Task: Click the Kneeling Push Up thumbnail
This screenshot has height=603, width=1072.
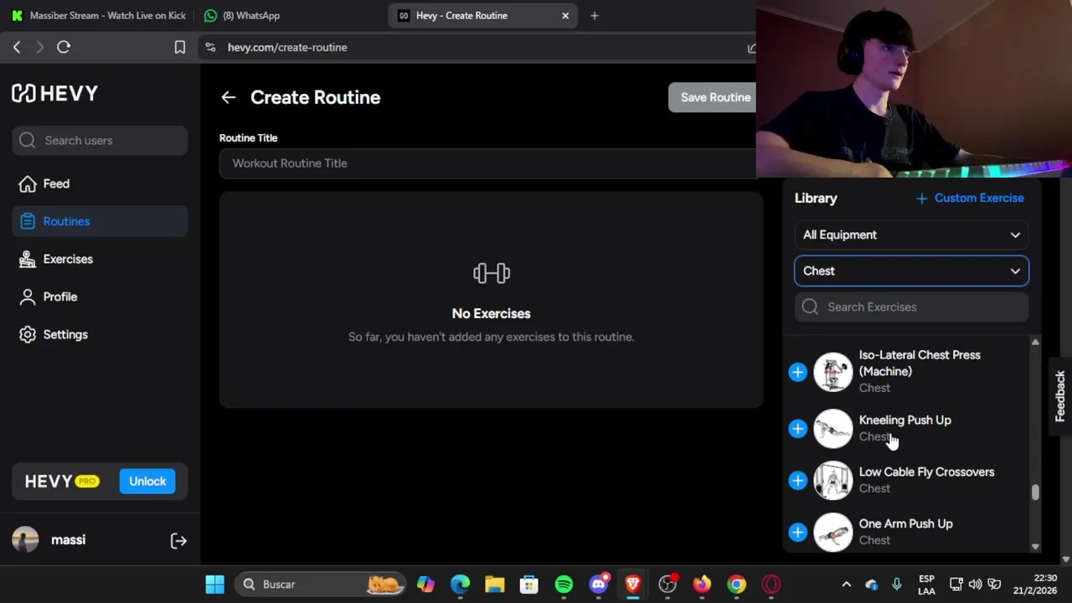Action: click(x=833, y=429)
